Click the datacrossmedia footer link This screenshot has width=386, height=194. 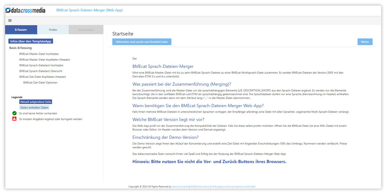click(180, 187)
